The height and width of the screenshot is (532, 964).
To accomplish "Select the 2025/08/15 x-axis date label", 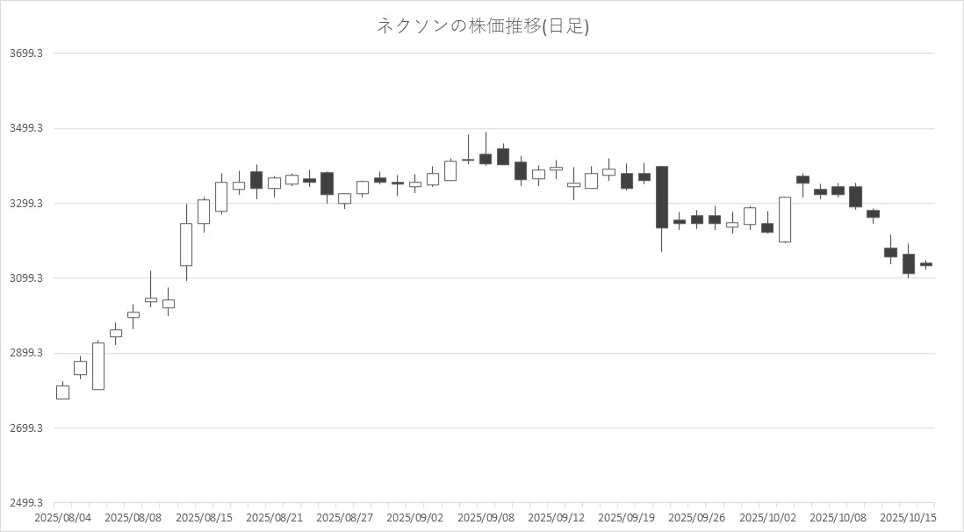I will [x=204, y=518].
